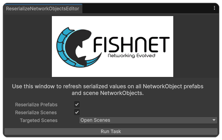Viewport: 222px width, 140px height.
Task: Click the Run Task button
Action: click(x=111, y=131)
